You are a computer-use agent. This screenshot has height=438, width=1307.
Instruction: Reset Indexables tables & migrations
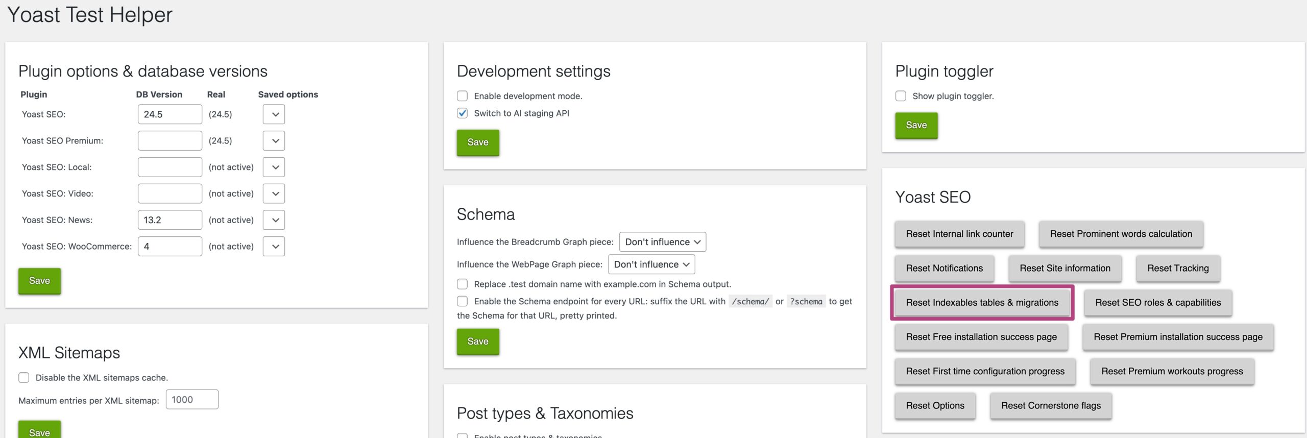click(x=982, y=302)
